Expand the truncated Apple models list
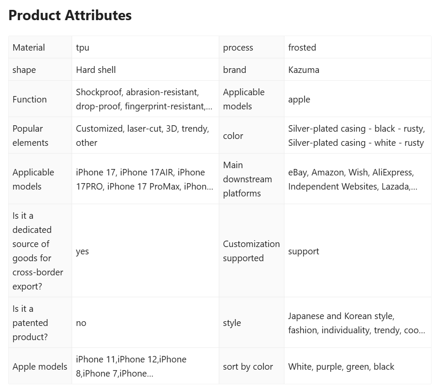 [x=131, y=366]
